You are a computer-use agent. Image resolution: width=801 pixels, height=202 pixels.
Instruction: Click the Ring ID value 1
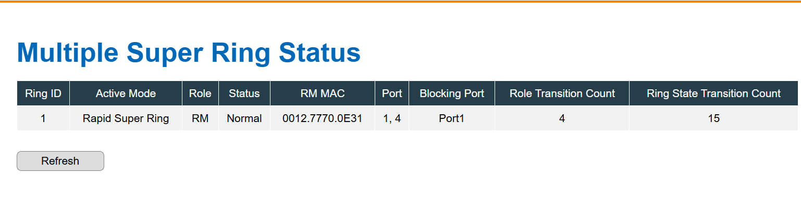pos(43,118)
